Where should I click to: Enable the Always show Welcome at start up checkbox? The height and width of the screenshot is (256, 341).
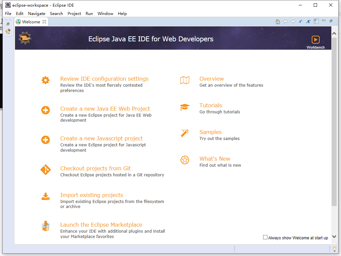point(265,237)
